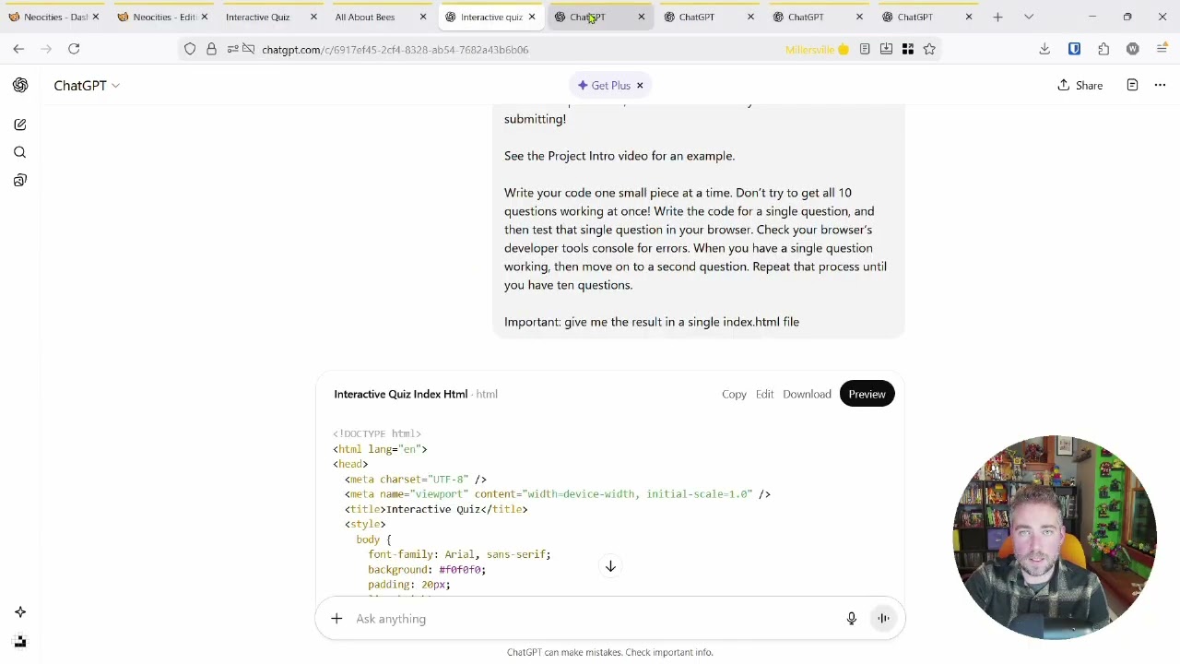Click the ChatGPT logo in the sidebar
The image size is (1180, 664).
click(20, 85)
